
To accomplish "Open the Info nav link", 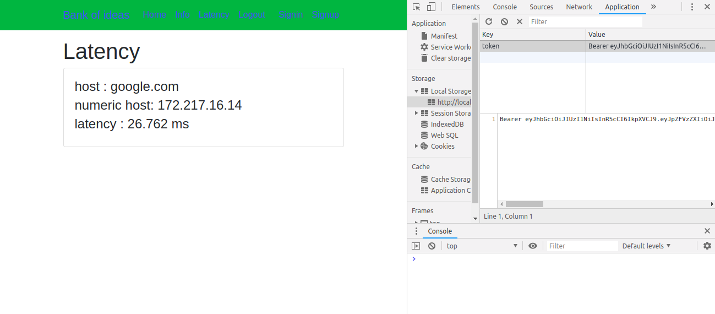I will pyautogui.click(x=183, y=14).
